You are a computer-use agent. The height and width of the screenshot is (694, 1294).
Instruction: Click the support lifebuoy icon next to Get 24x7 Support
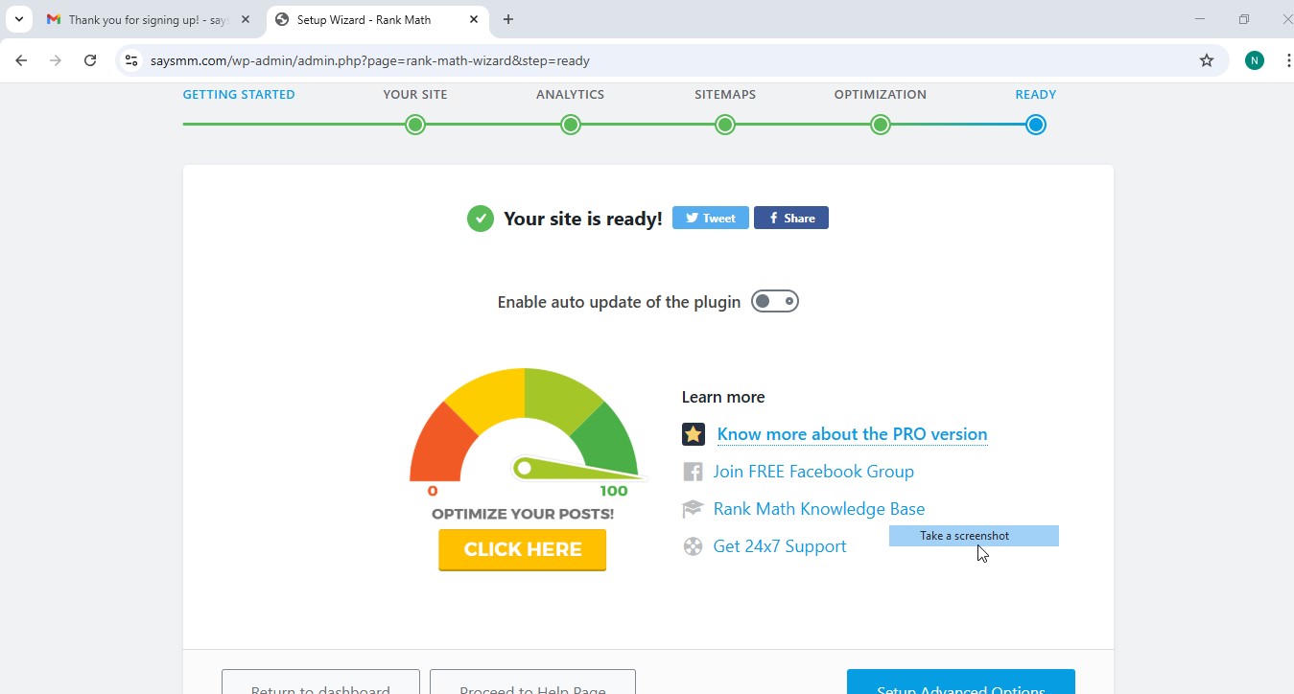coord(692,545)
